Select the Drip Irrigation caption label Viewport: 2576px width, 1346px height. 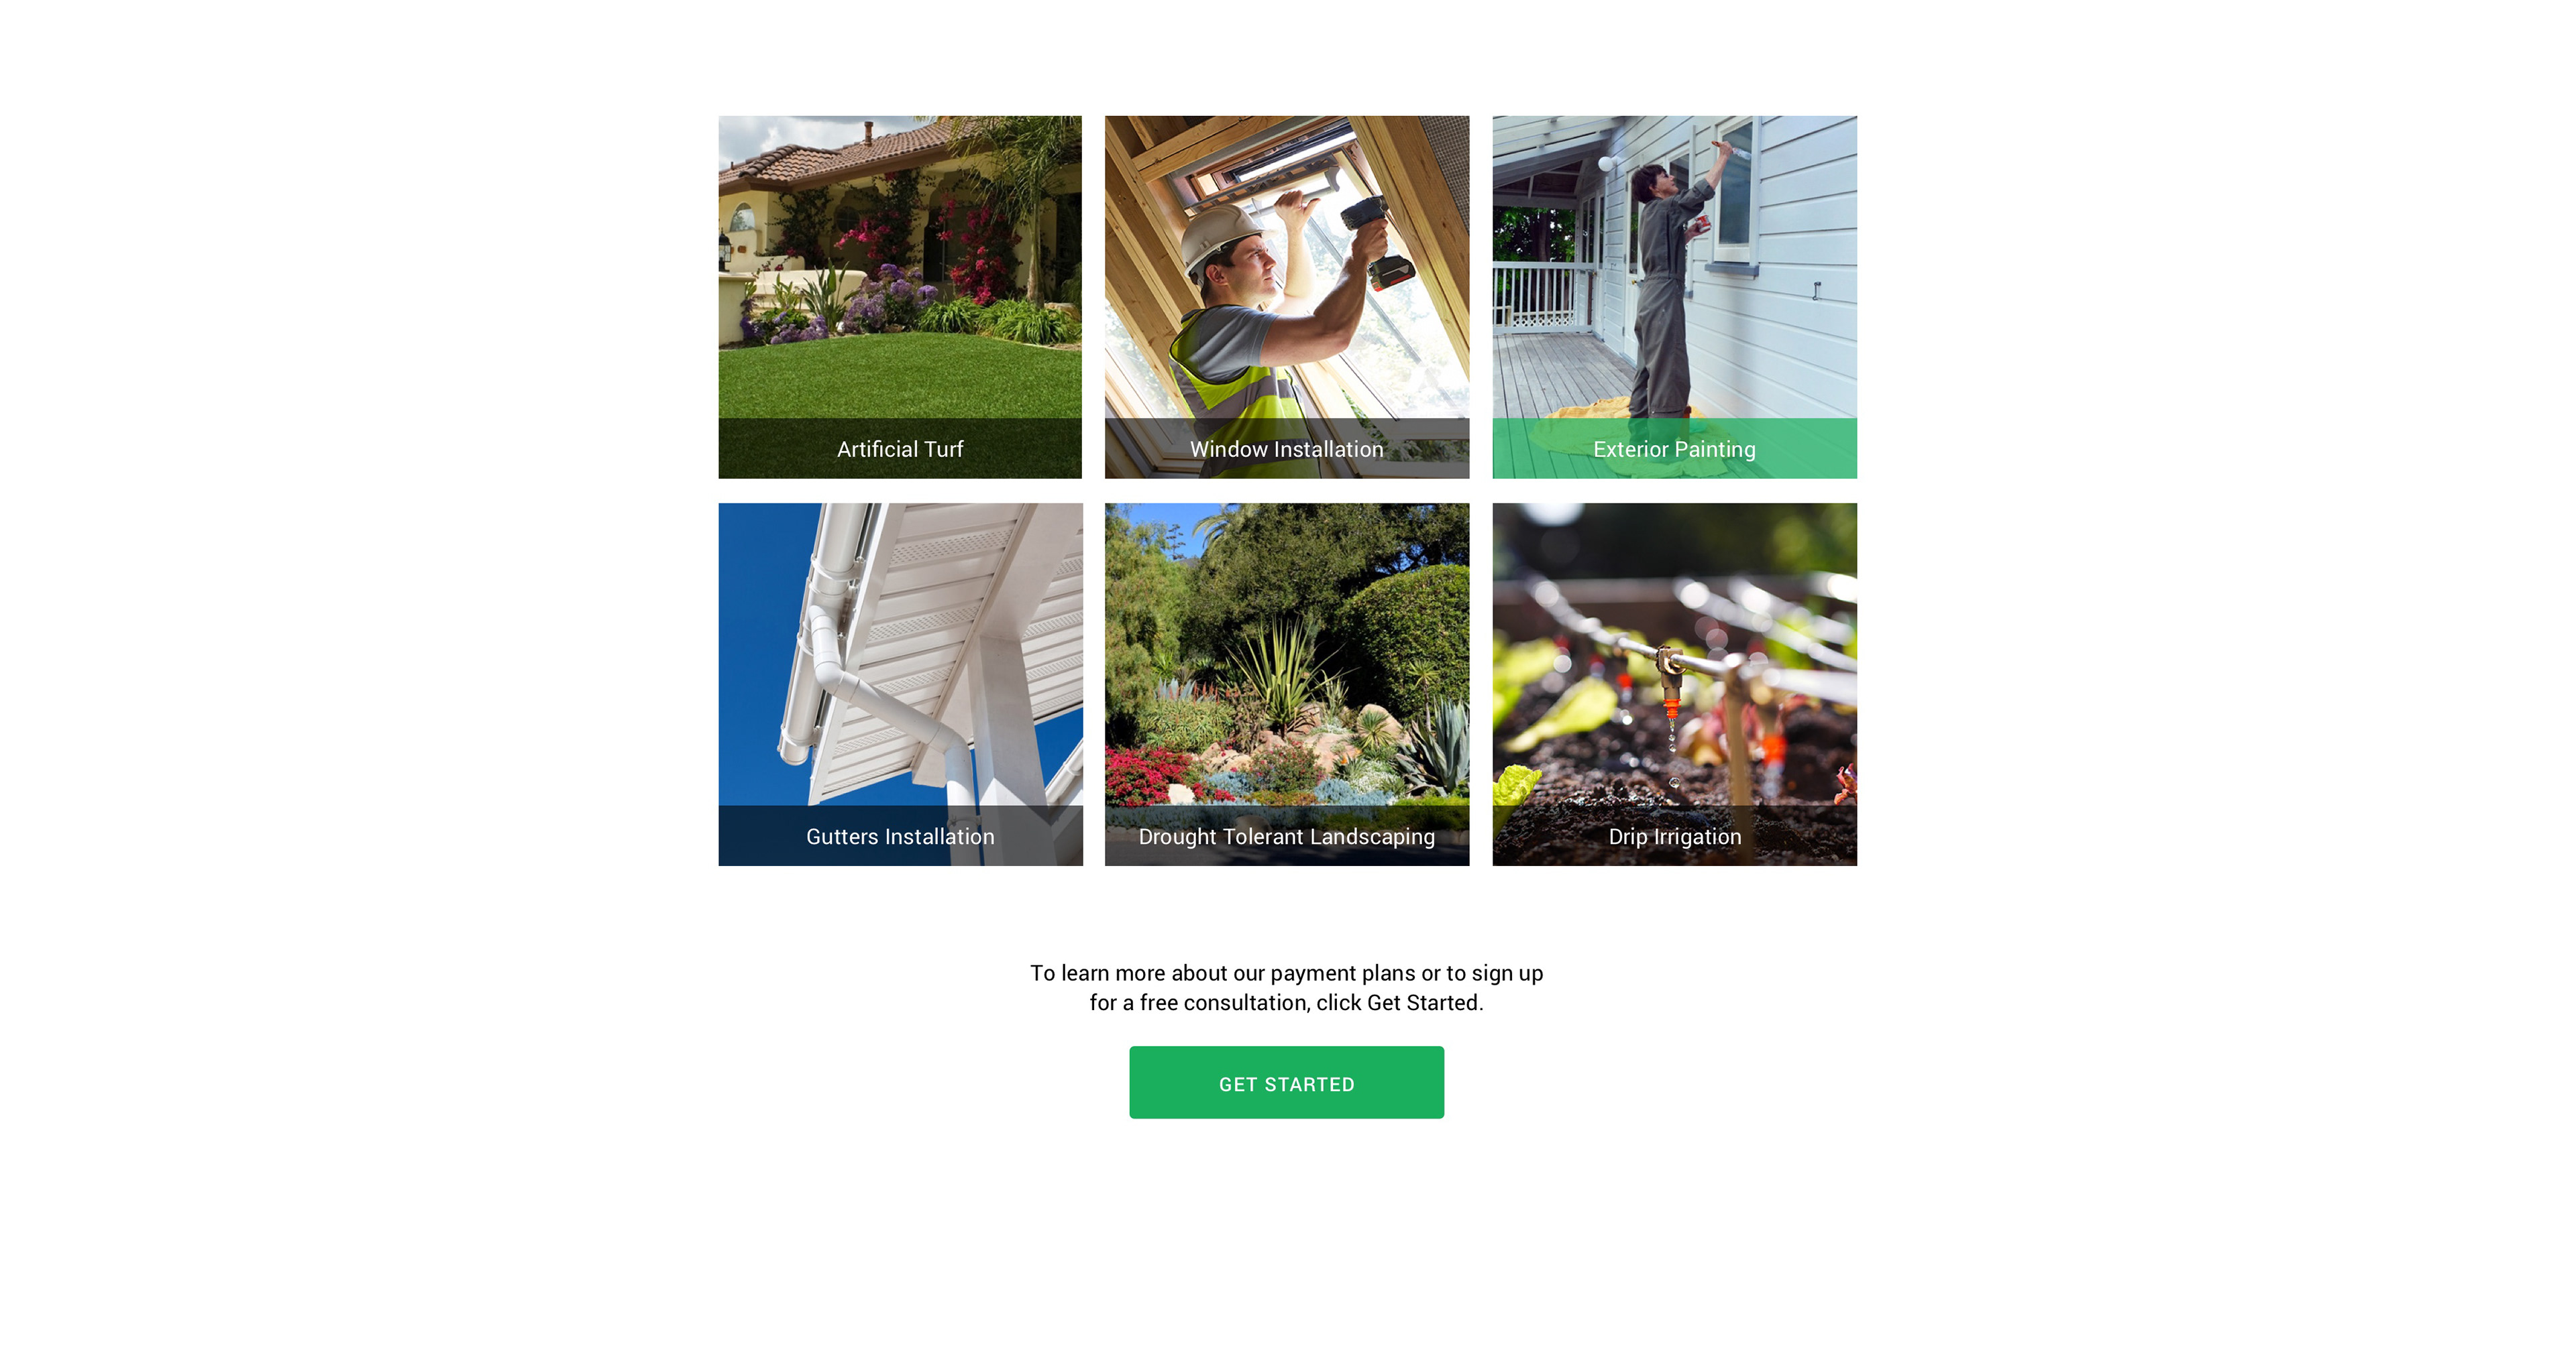1675,837
